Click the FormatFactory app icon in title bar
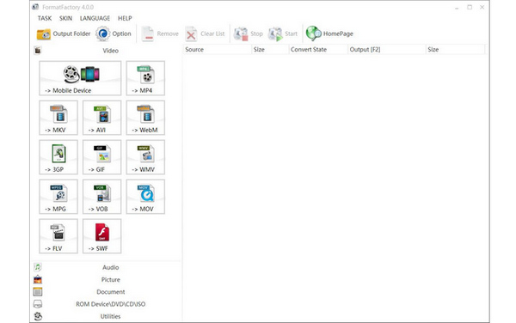This screenshot has height=323, width=516. pyautogui.click(x=35, y=7)
